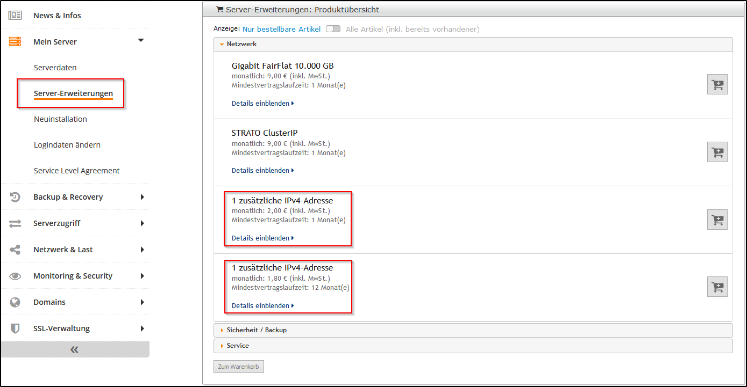Click the Monitoring & Security eye icon
Screen dimensions: 747x387
pos(15,276)
